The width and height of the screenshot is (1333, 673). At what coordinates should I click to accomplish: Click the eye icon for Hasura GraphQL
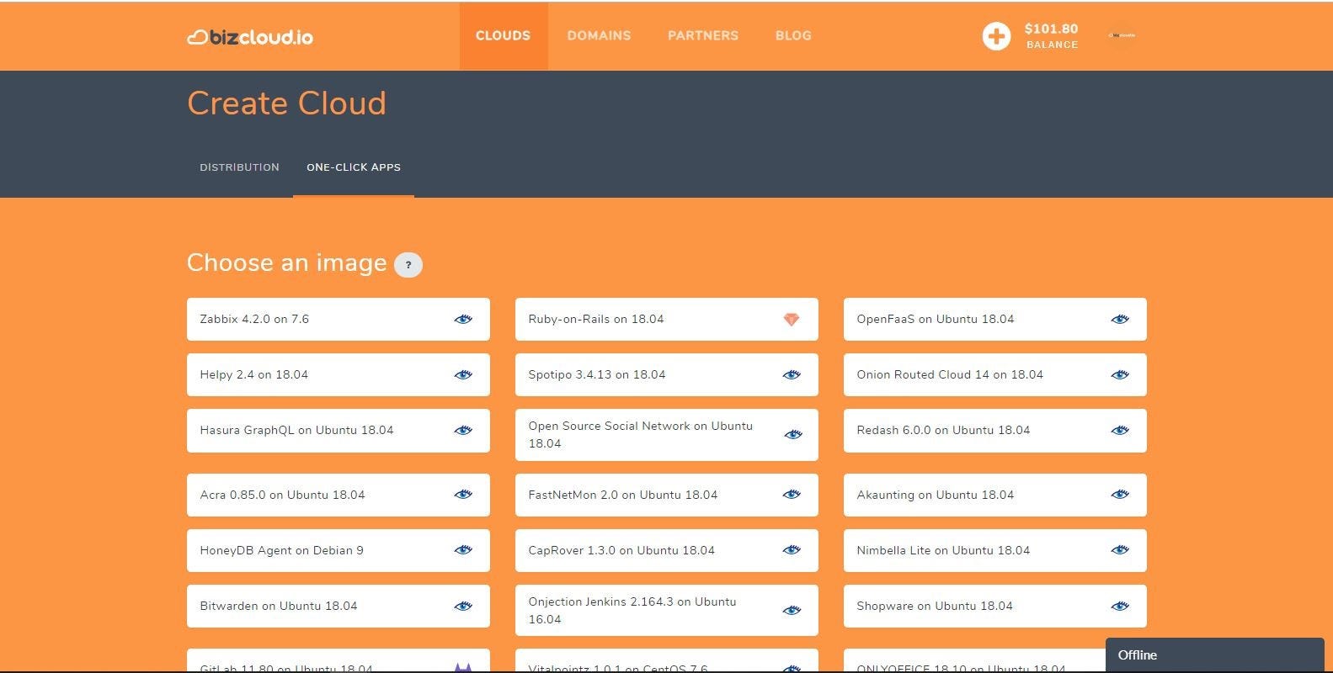tap(463, 430)
